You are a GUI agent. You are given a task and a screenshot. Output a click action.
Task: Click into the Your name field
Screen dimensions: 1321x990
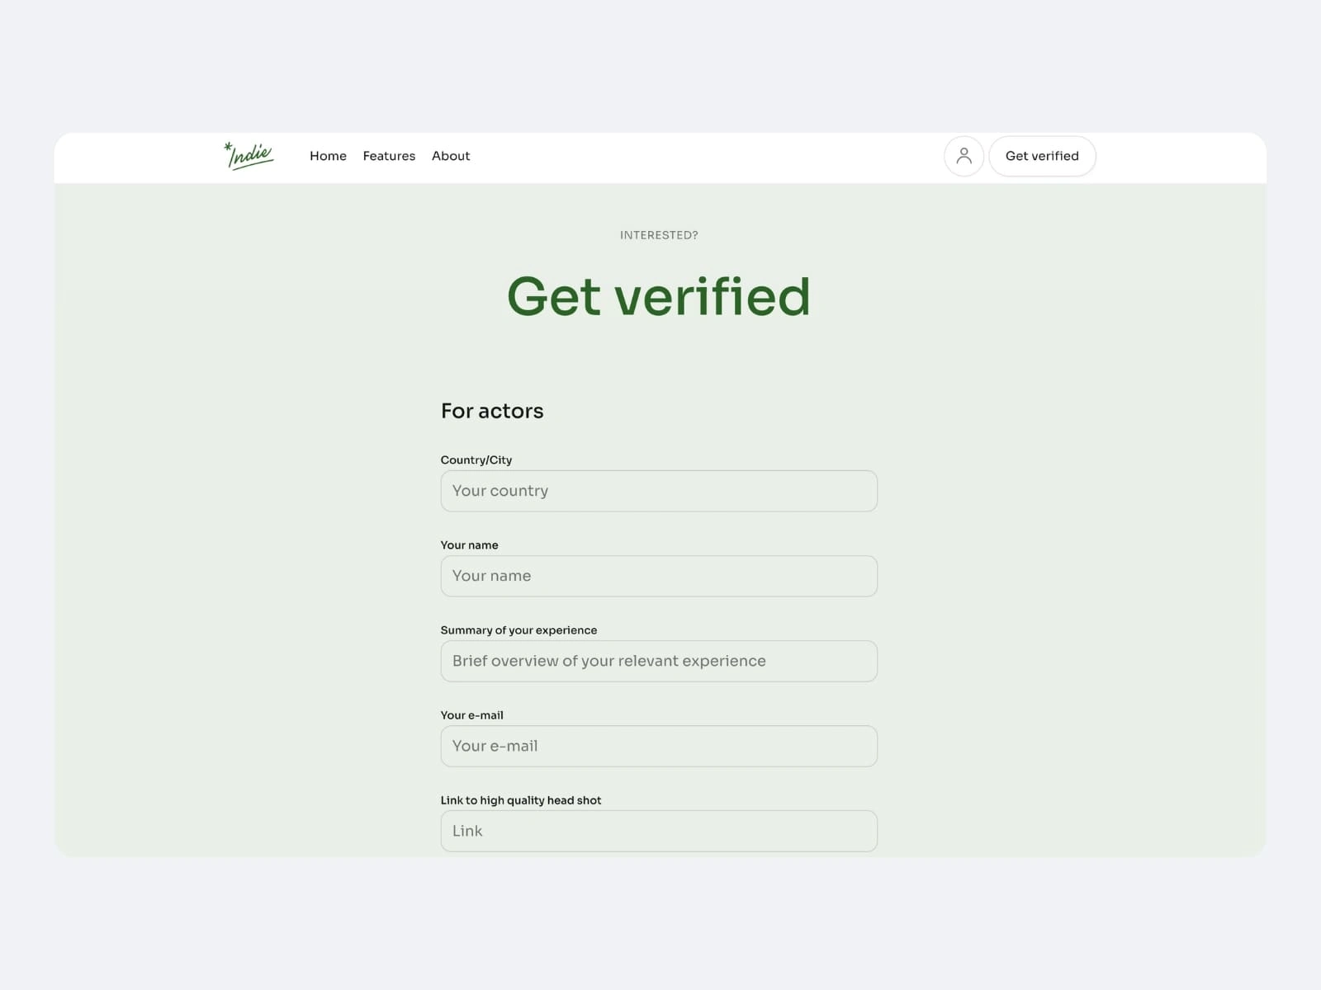pyautogui.click(x=659, y=576)
